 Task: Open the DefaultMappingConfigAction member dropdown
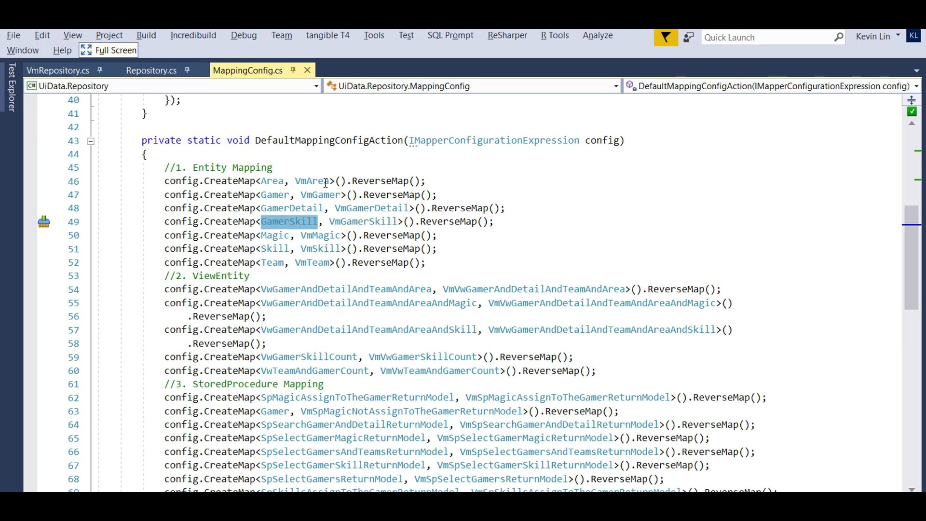point(916,86)
